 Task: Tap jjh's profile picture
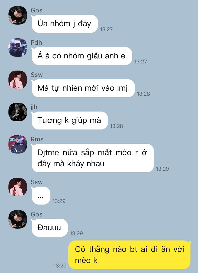point(18,112)
